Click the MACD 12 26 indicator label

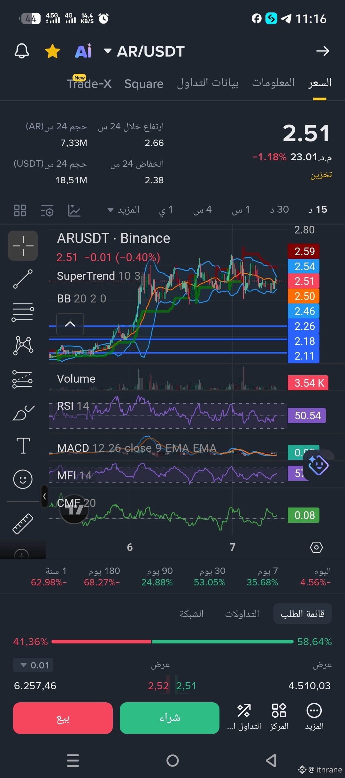click(x=137, y=448)
